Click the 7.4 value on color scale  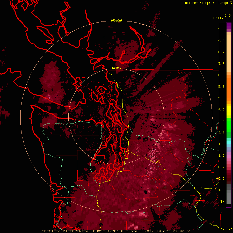point(221,64)
